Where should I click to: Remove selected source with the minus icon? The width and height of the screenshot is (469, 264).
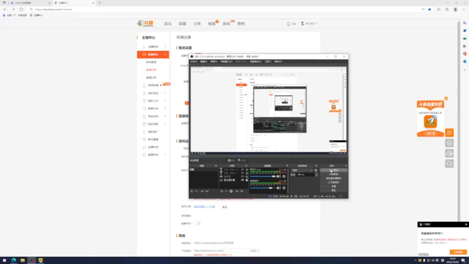click(226, 191)
